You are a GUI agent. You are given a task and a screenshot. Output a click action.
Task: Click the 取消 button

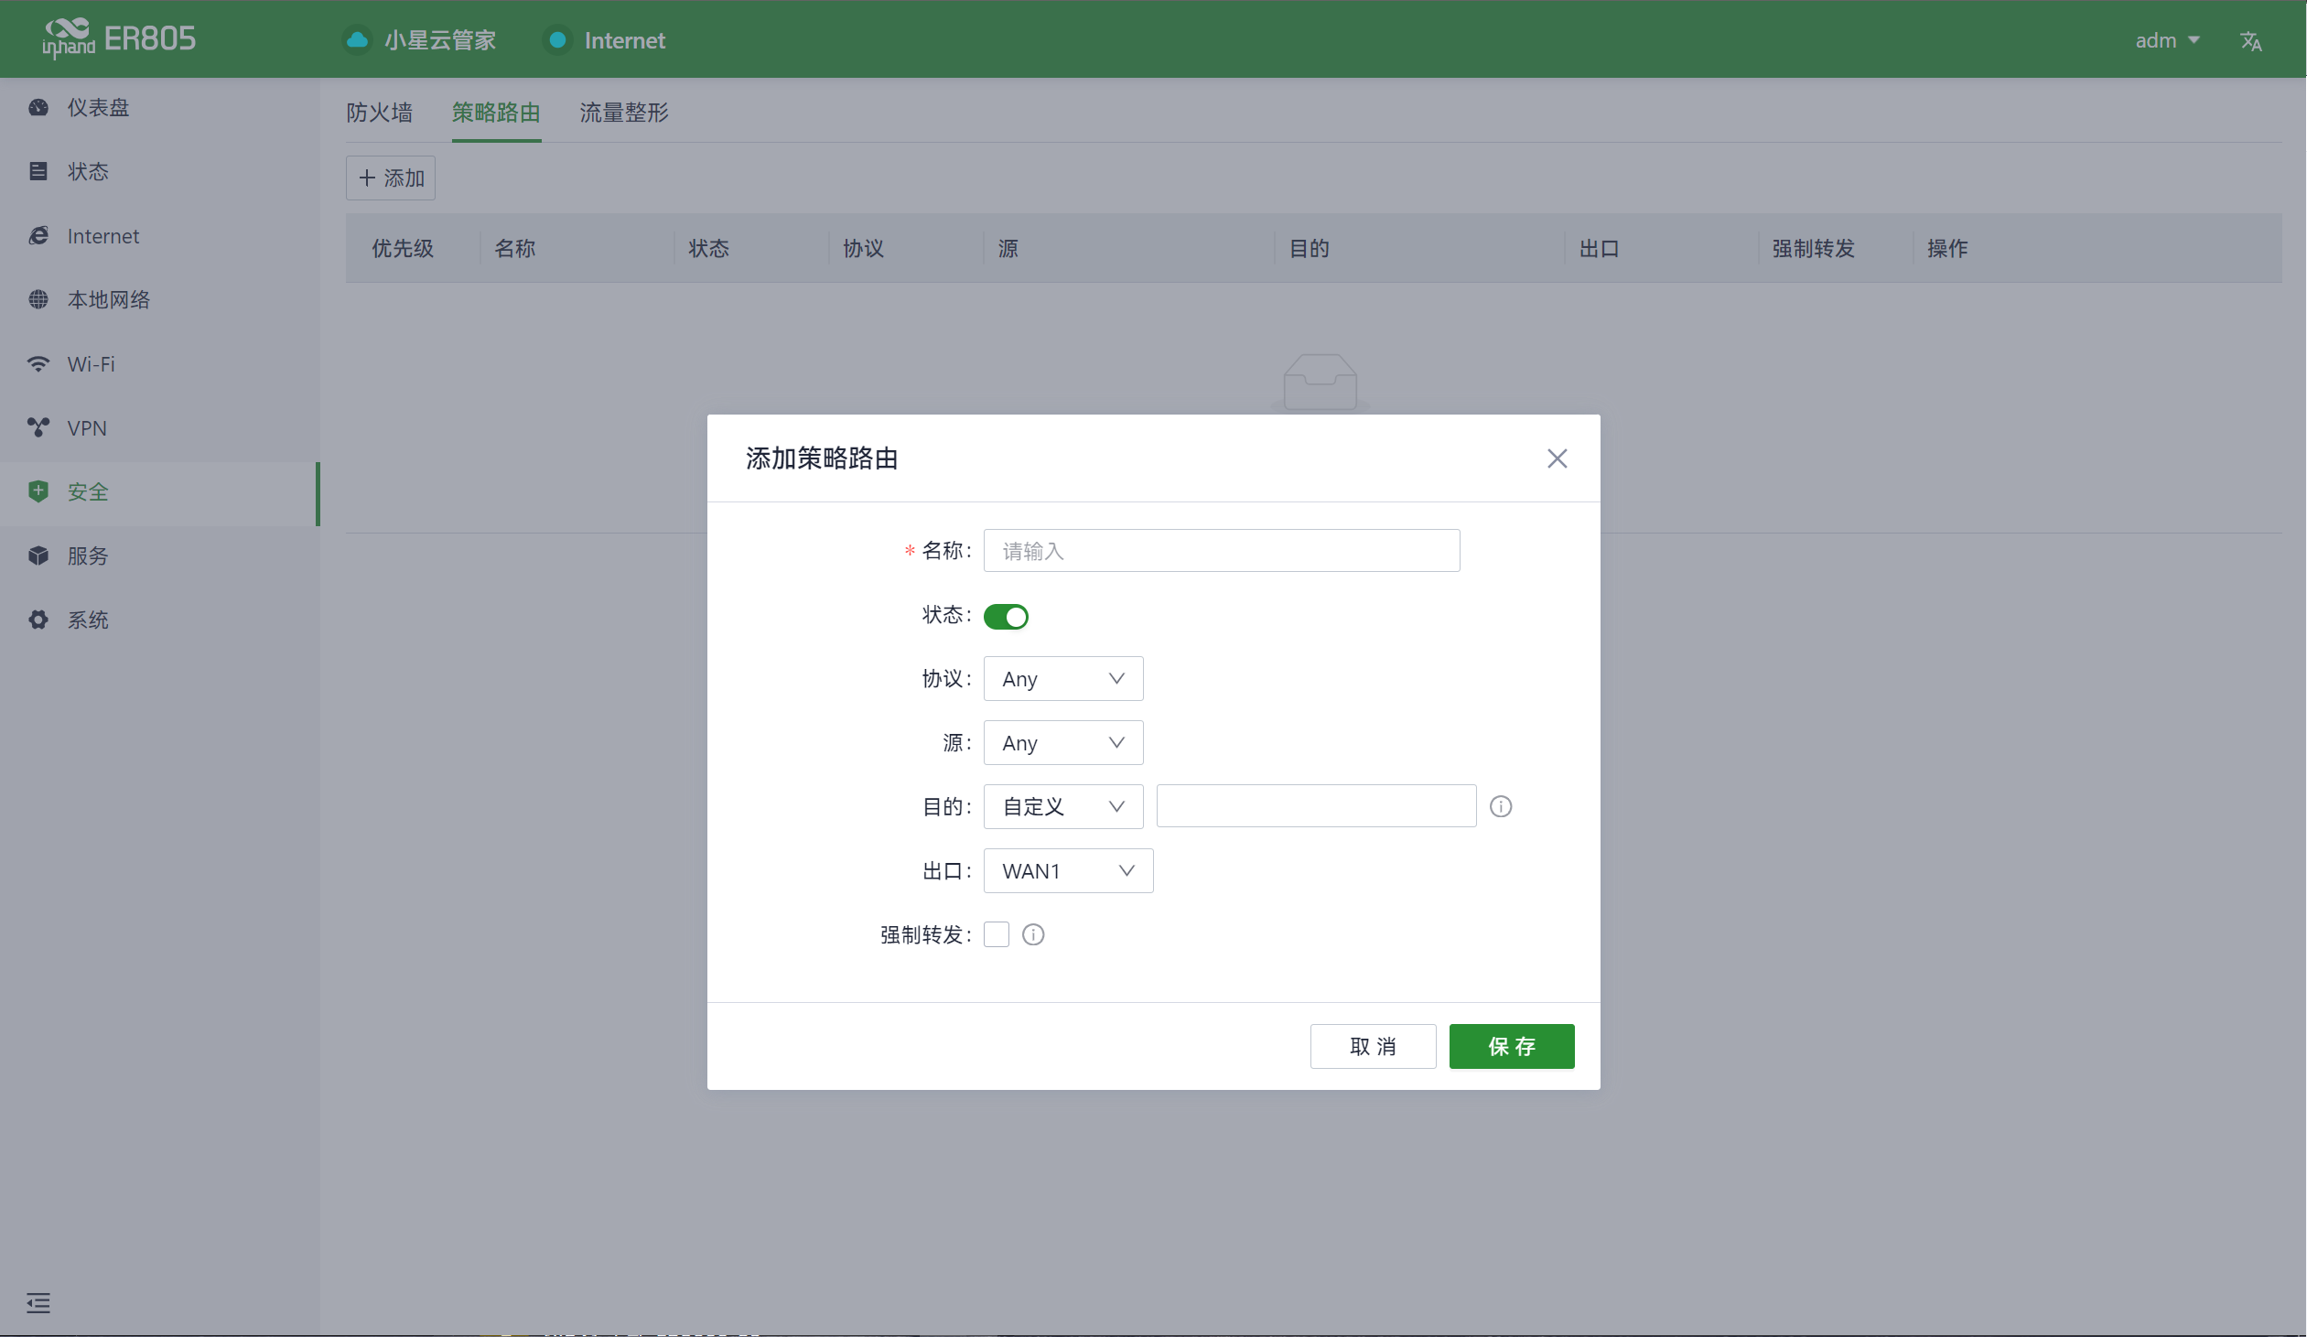pos(1374,1047)
